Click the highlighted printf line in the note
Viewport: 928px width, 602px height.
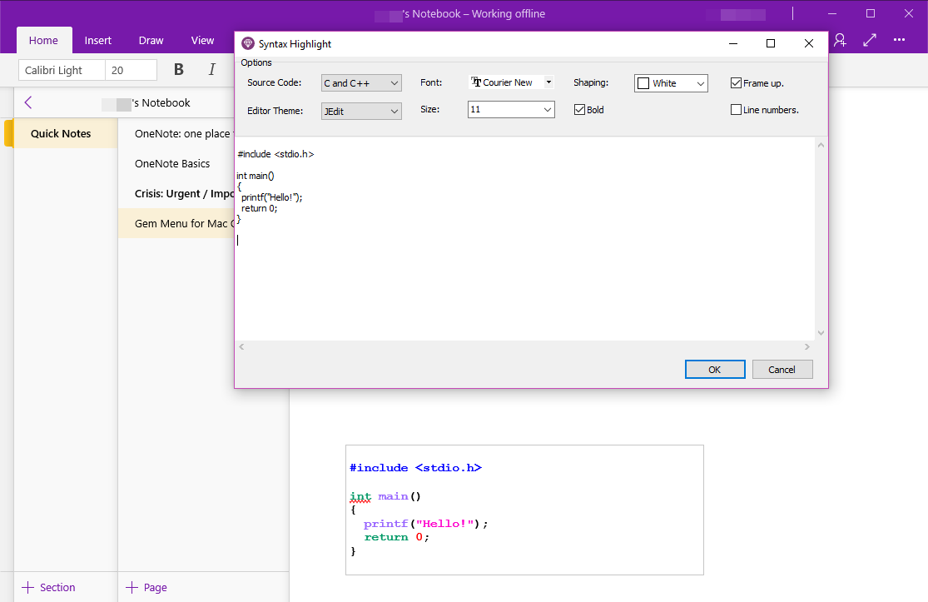pos(425,523)
